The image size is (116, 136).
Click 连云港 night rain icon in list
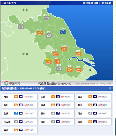coord(21,122)
